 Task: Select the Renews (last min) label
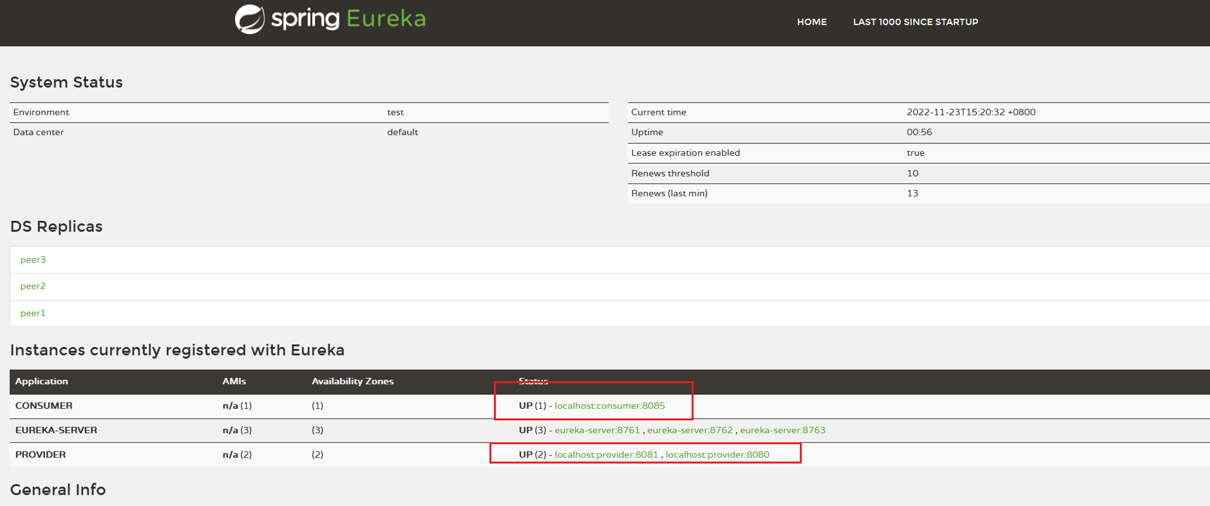[x=669, y=193]
